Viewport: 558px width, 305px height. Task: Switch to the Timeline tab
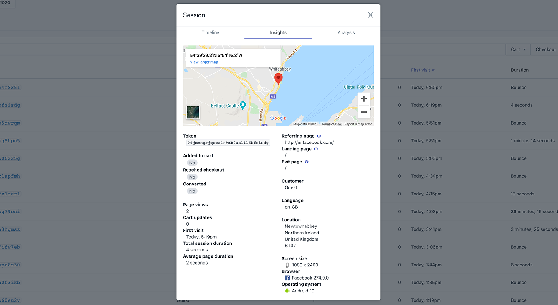(210, 33)
